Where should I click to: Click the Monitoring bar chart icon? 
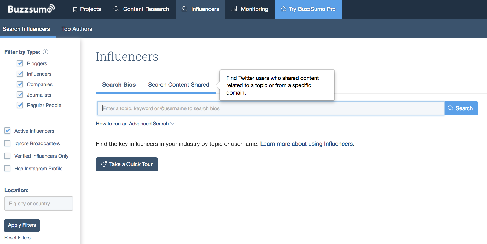(x=234, y=9)
